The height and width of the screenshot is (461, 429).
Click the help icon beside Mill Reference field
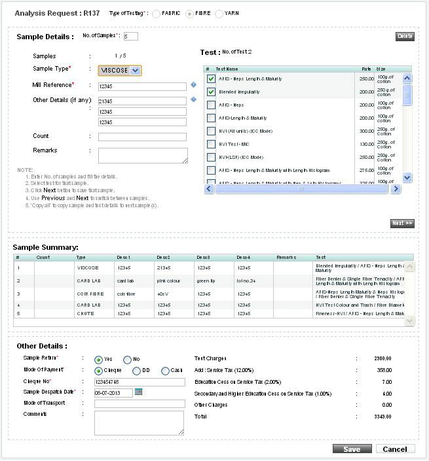coord(193,84)
